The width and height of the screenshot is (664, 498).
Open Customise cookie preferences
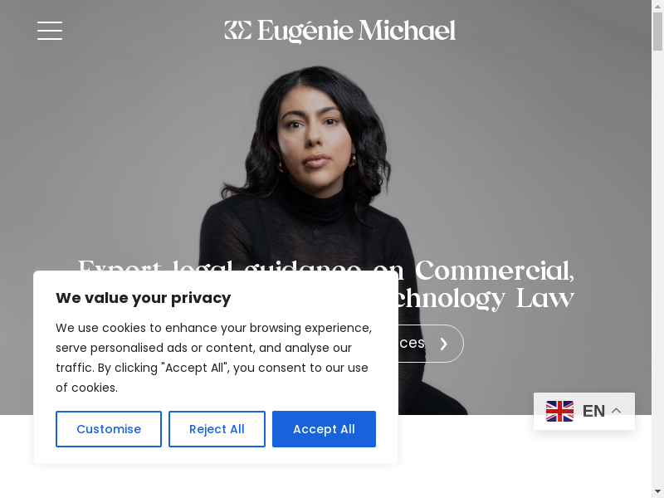(x=109, y=429)
